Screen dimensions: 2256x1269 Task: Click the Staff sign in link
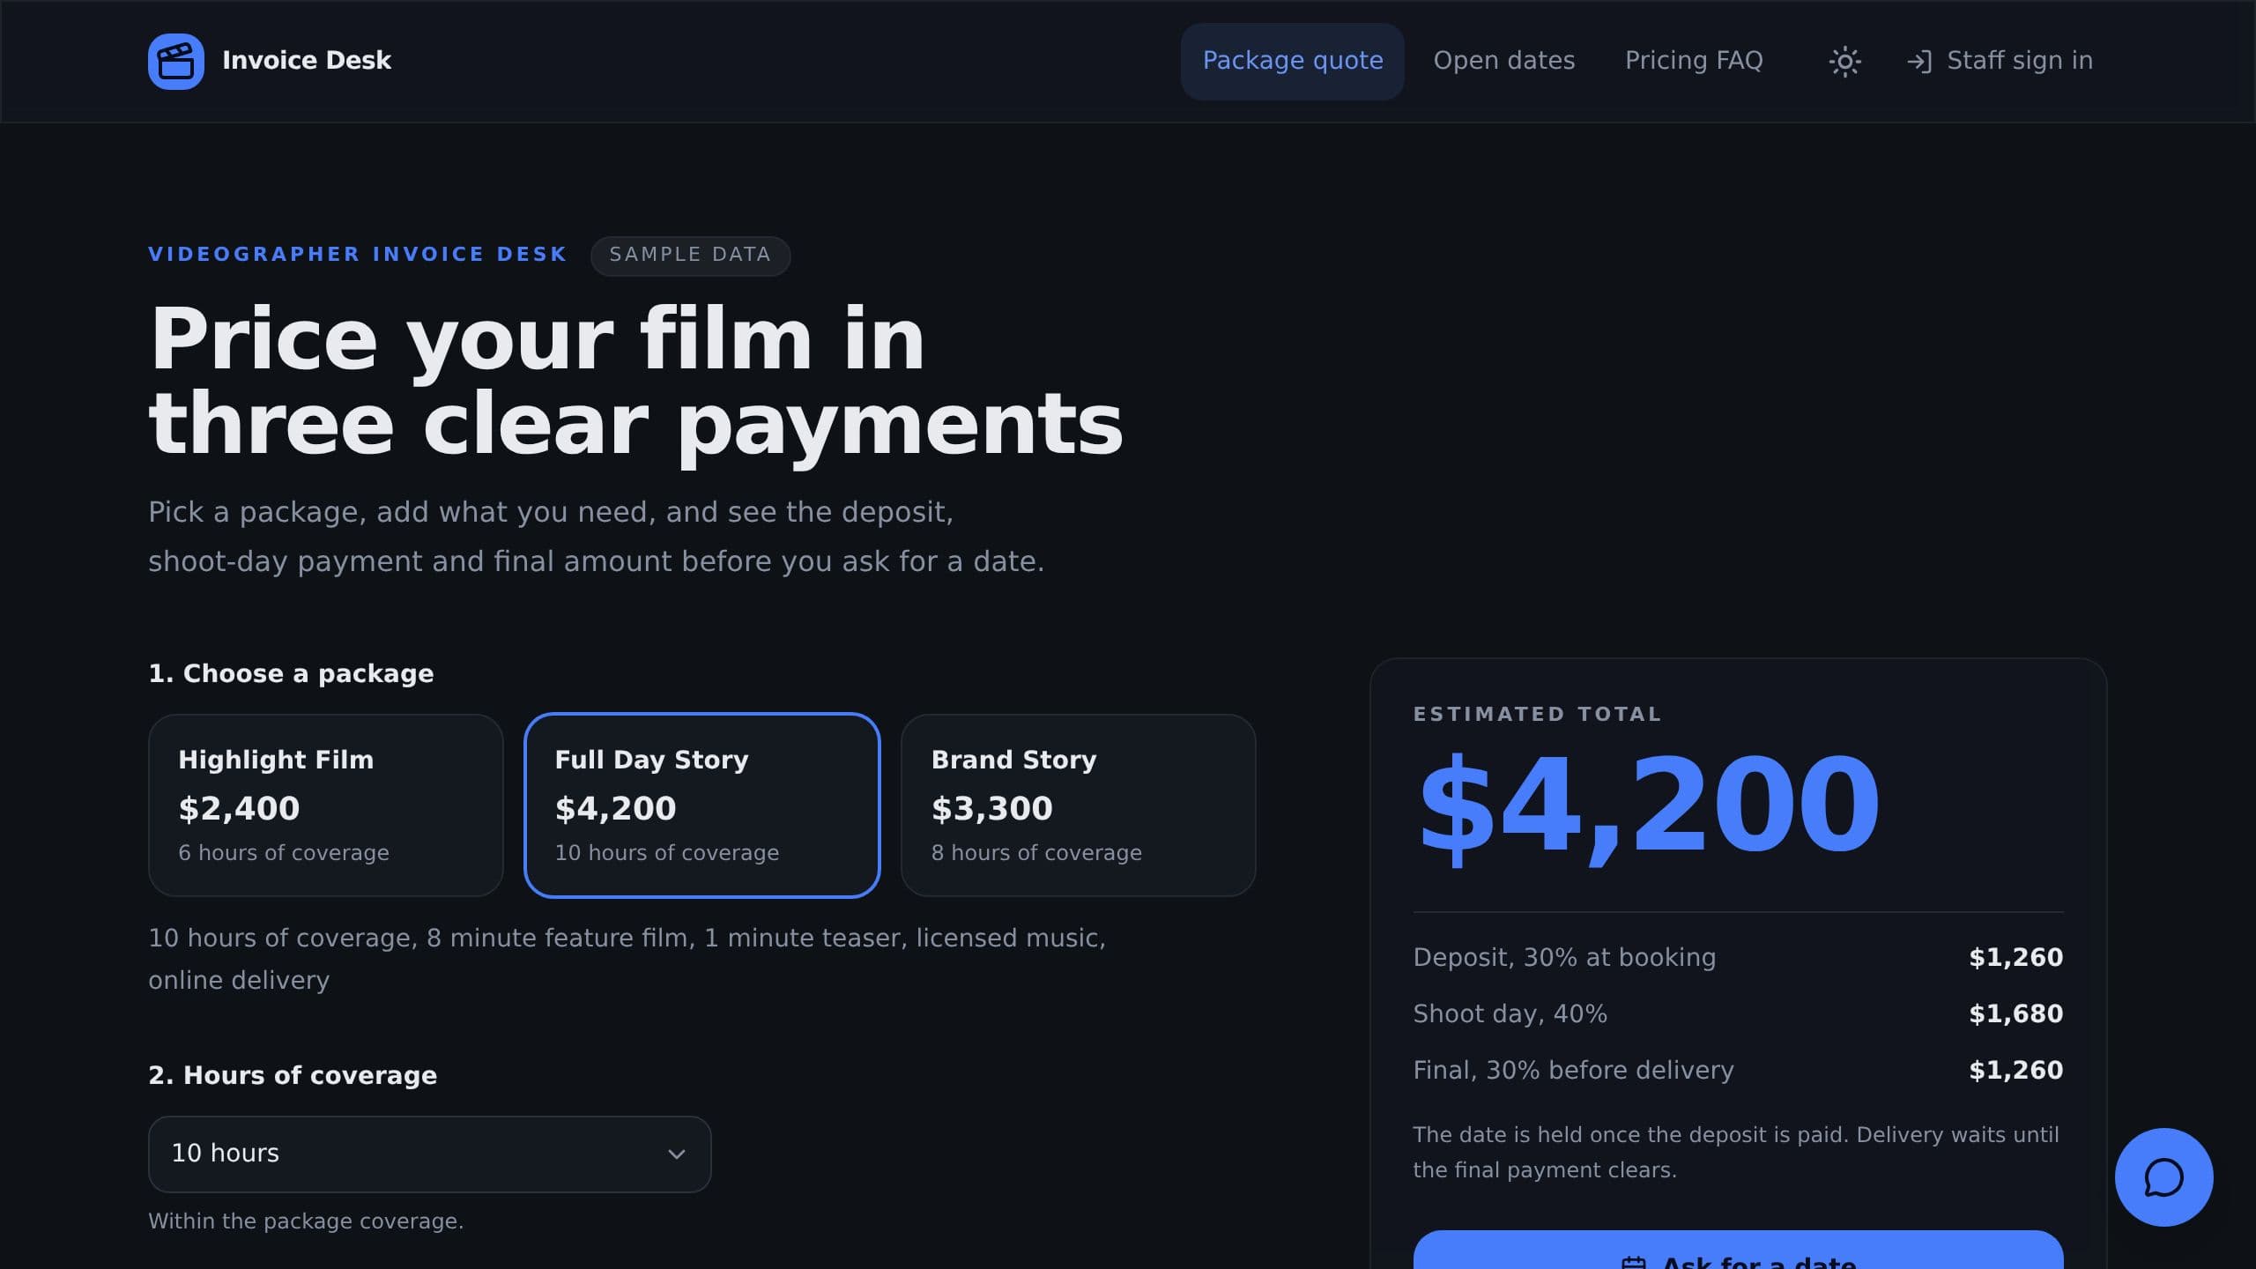[x=1999, y=61]
